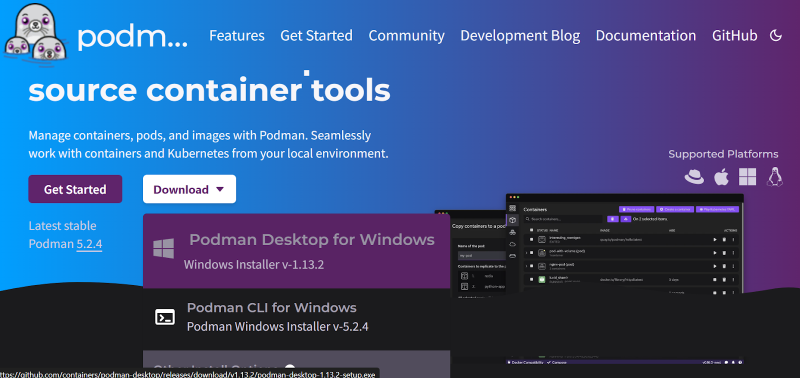
Task: Select Images cloud icon in preview sidebar
Action: 512,244
